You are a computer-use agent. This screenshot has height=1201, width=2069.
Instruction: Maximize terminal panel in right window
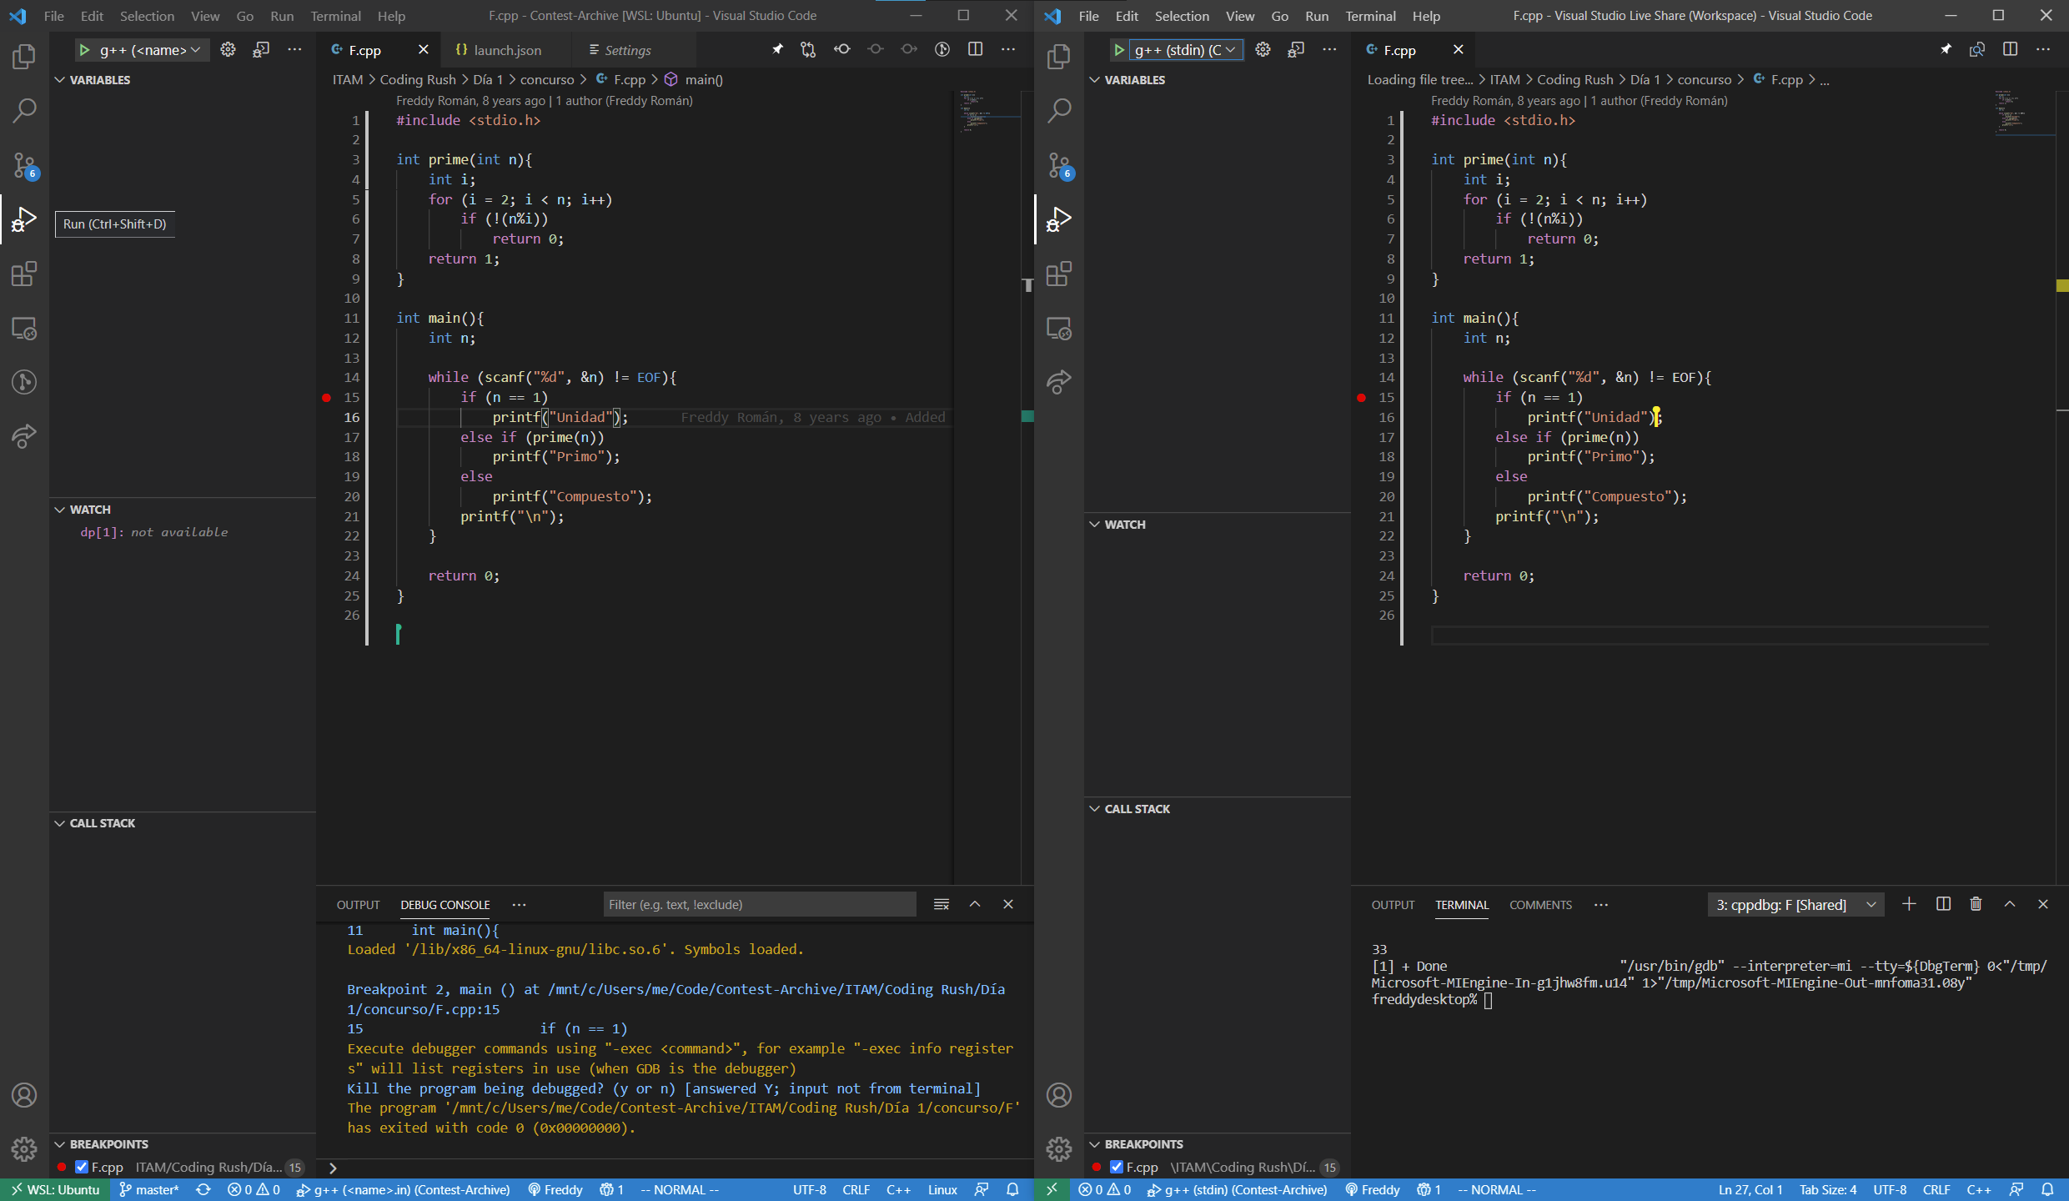[2010, 904]
